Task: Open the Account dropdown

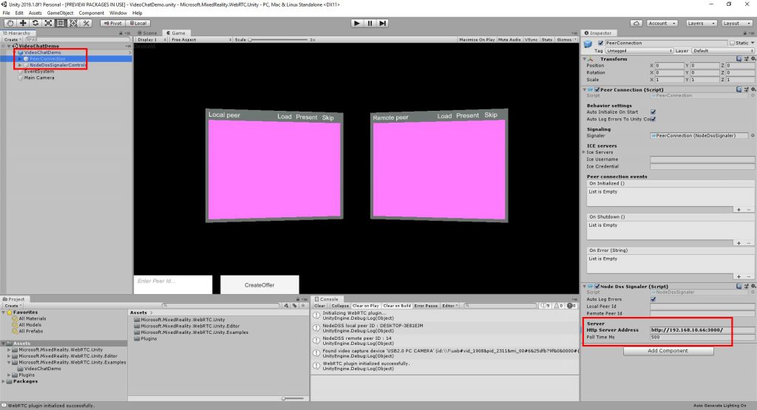Action: click(662, 23)
